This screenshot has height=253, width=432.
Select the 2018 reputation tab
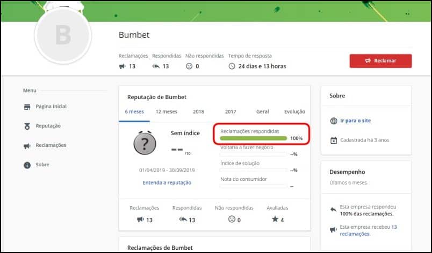[x=198, y=112]
